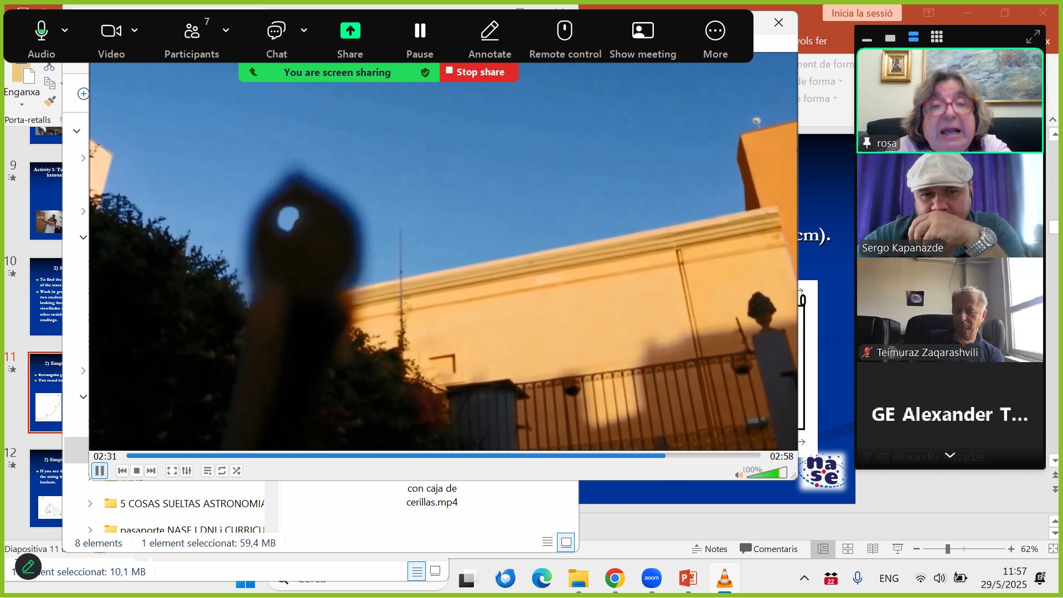
Task: Go to previous media in VLC
Action: pyautogui.click(x=122, y=471)
